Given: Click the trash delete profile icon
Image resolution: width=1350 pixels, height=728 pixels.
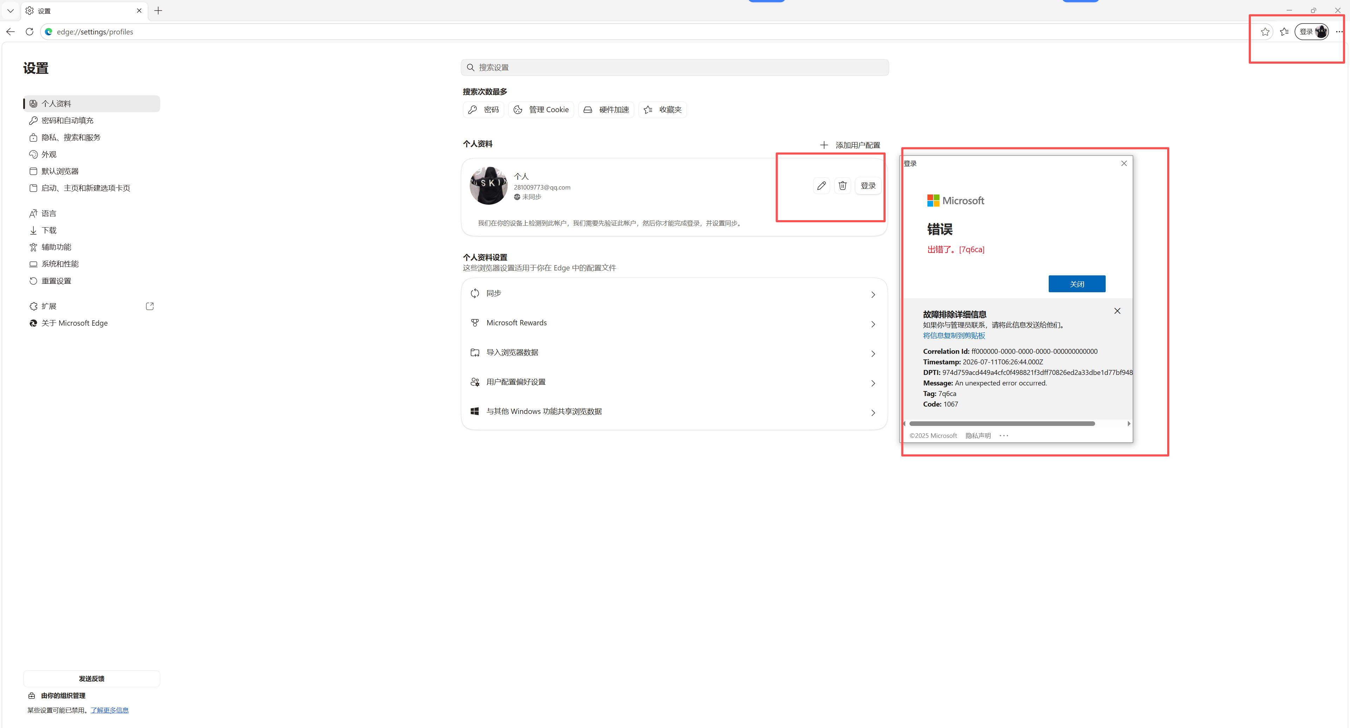Looking at the screenshot, I should tap(842, 186).
